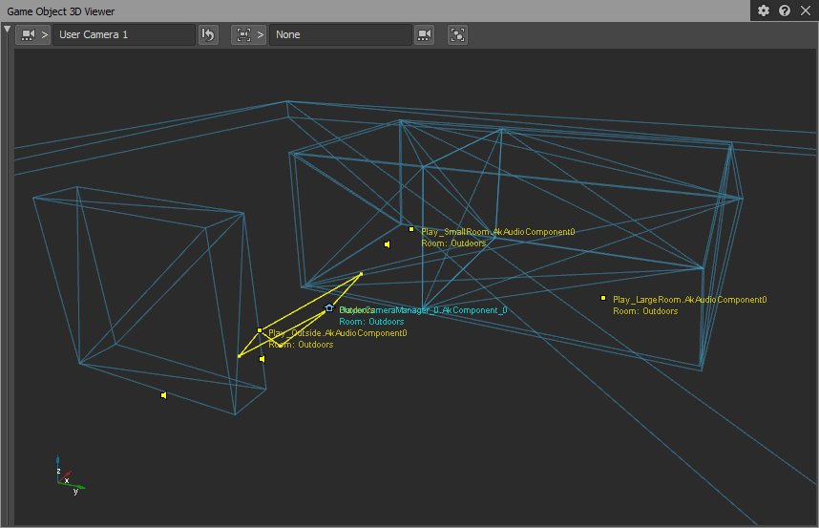Click the frame-all objects icon in the toolbar
Image resolution: width=819 pixels, height=528 pixels.
coord(458,34)
